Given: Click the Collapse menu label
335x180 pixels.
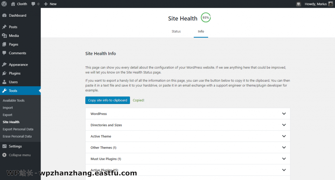Looking at the screenshot, I should point(20,155).
